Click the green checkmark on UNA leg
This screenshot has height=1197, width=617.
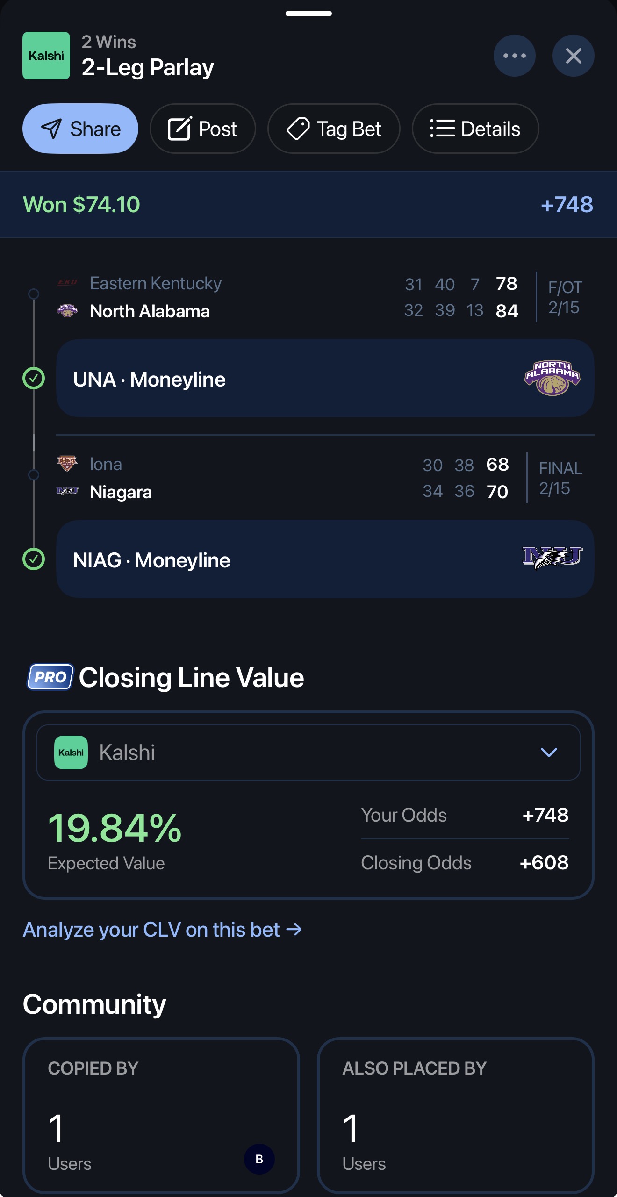pyautogui.click(x=33, y=379)
